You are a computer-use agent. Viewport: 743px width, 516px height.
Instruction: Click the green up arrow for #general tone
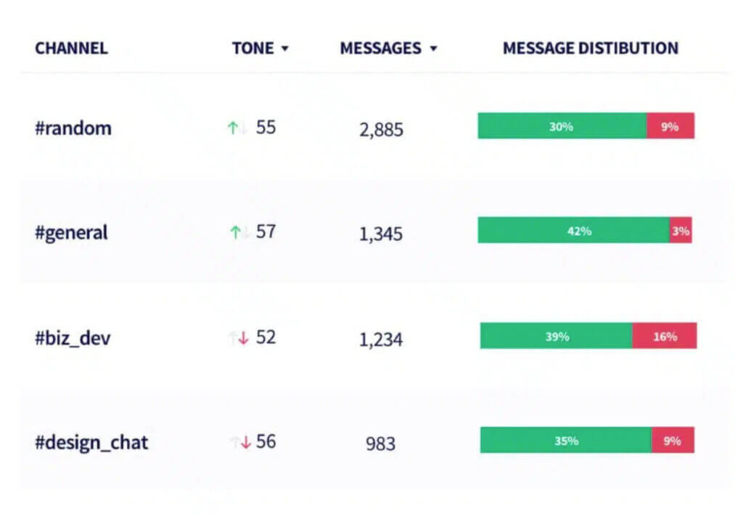click(x=235, y=232)
